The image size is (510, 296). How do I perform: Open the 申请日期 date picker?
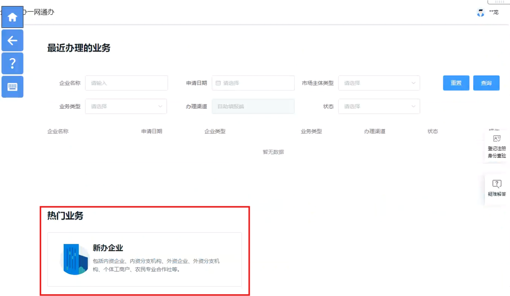253,83
